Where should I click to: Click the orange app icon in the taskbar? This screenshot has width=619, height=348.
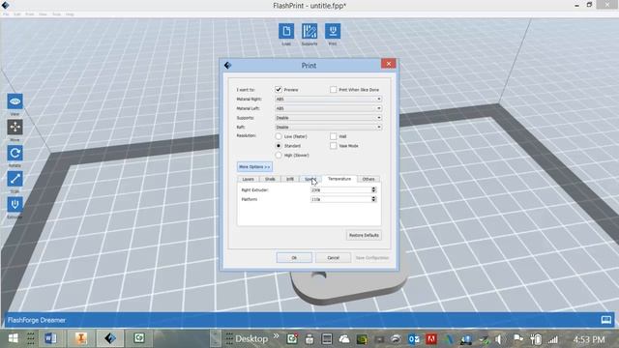80,338
